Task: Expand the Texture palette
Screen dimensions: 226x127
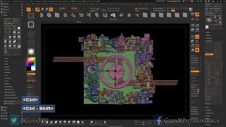Action: click(6, 4)
